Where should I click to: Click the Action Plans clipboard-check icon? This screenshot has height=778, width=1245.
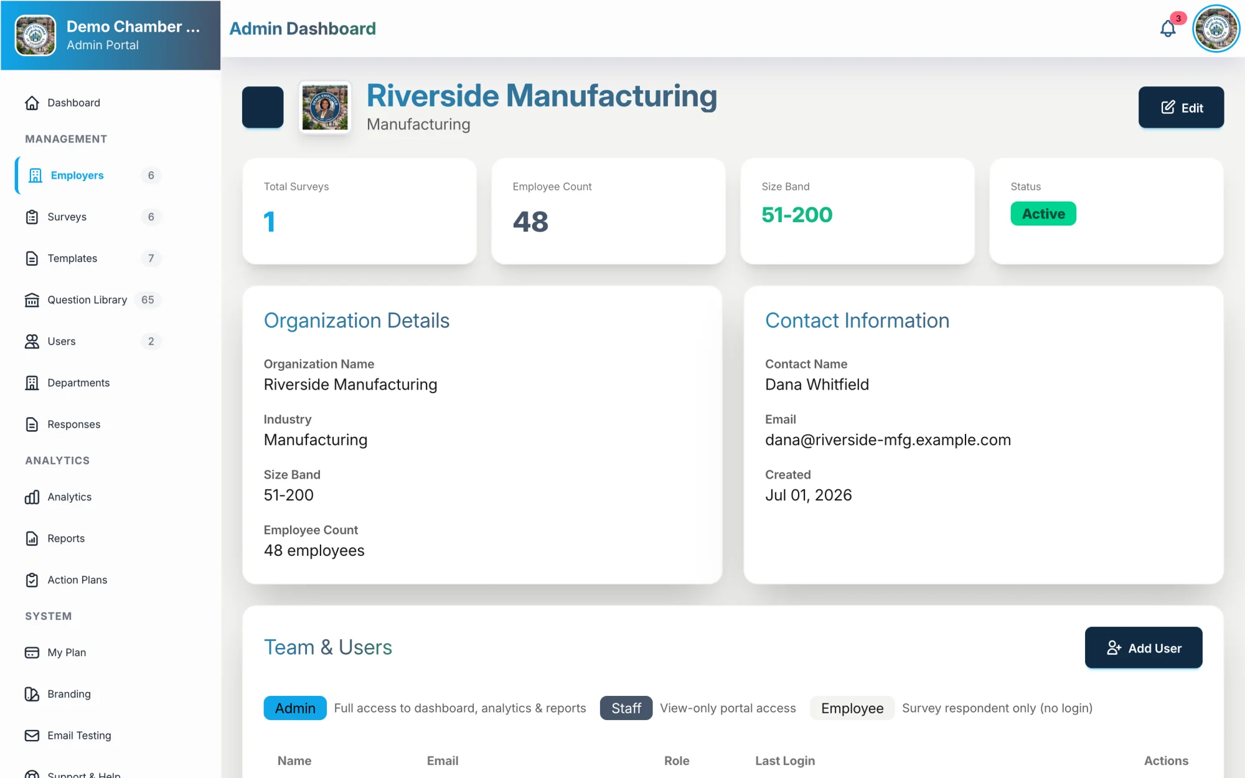(32, 580)
